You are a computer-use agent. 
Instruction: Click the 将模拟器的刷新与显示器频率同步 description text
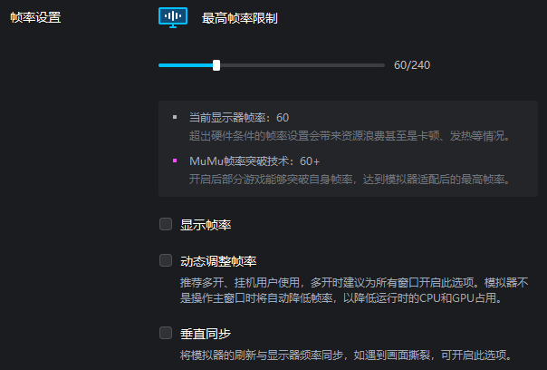(346, 355)
